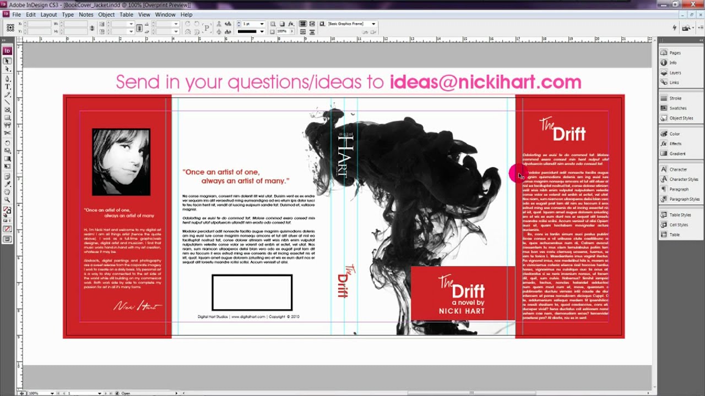Toggle the Apply None color button
This screenshot has height=396, width=705.
coord(8,229)
